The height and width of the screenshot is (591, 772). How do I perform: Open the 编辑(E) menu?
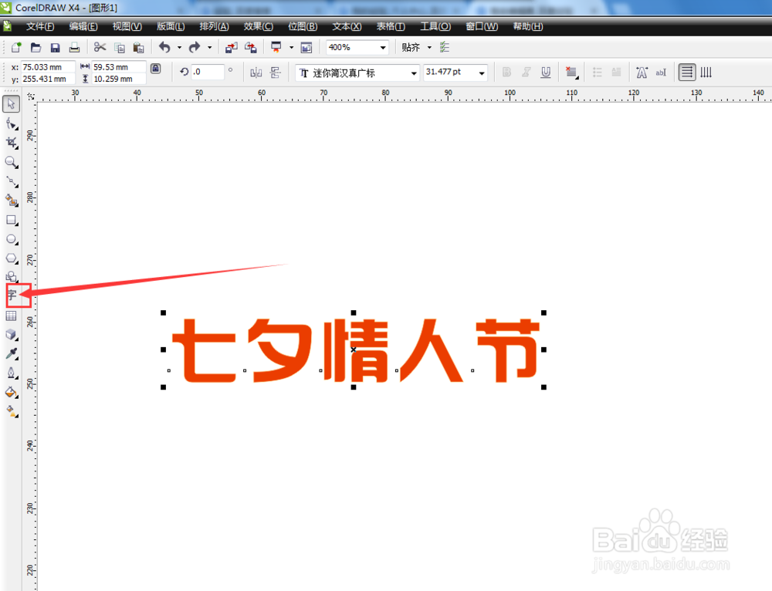(83, 26)
